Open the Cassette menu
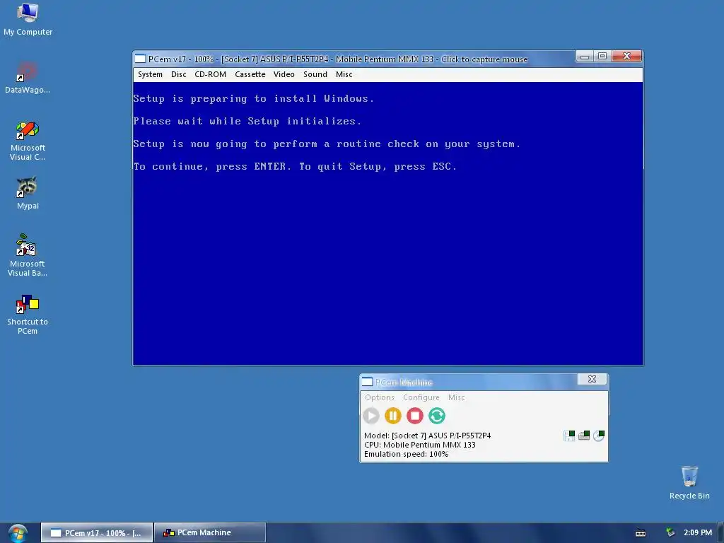 point(250,74)
